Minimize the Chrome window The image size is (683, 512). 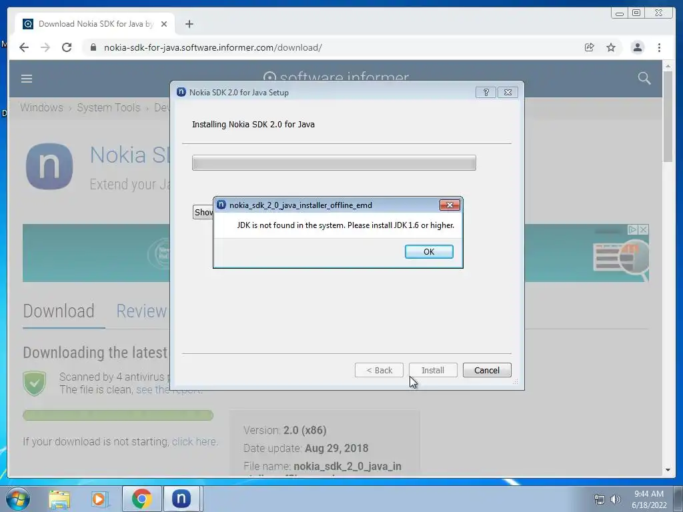[x=620, y=13]
